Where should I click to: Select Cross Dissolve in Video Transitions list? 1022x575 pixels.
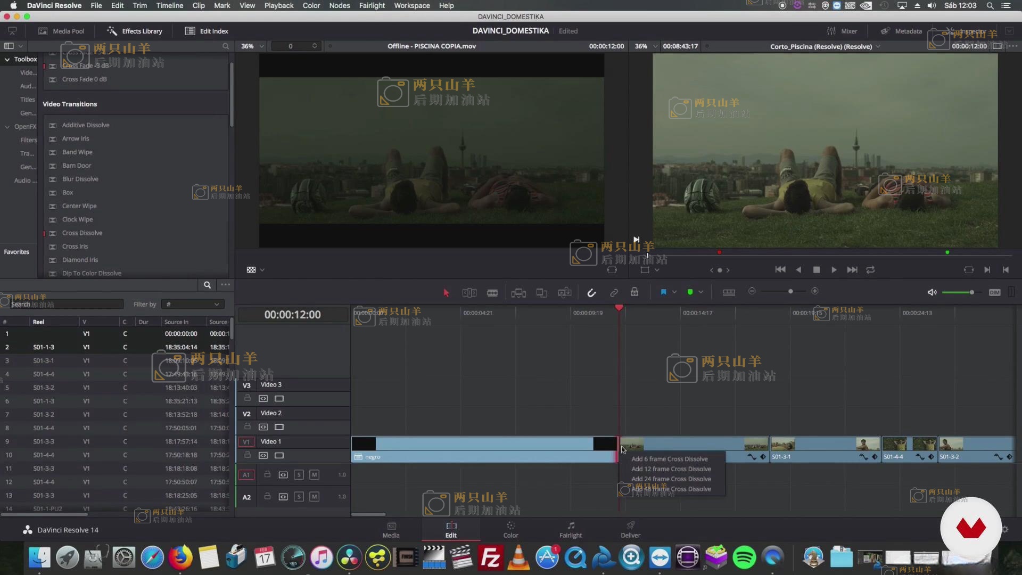82,233
